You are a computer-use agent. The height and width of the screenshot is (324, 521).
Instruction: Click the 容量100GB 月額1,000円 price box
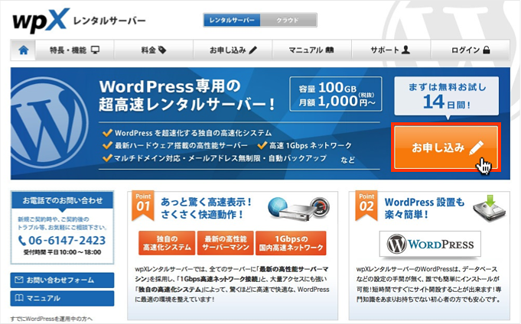coord(336,94)
